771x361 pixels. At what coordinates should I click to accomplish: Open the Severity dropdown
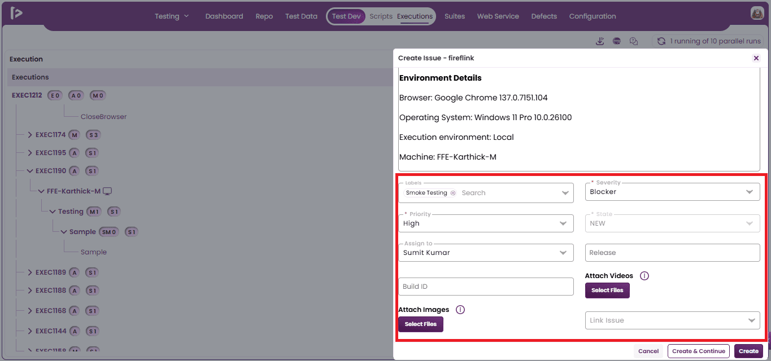(x=672, y=192)
